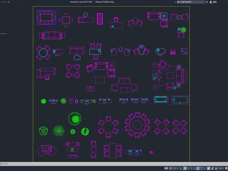Click the magnifier search icon in title bar
This screenshot has width=228, height=171.
(207, 2)
